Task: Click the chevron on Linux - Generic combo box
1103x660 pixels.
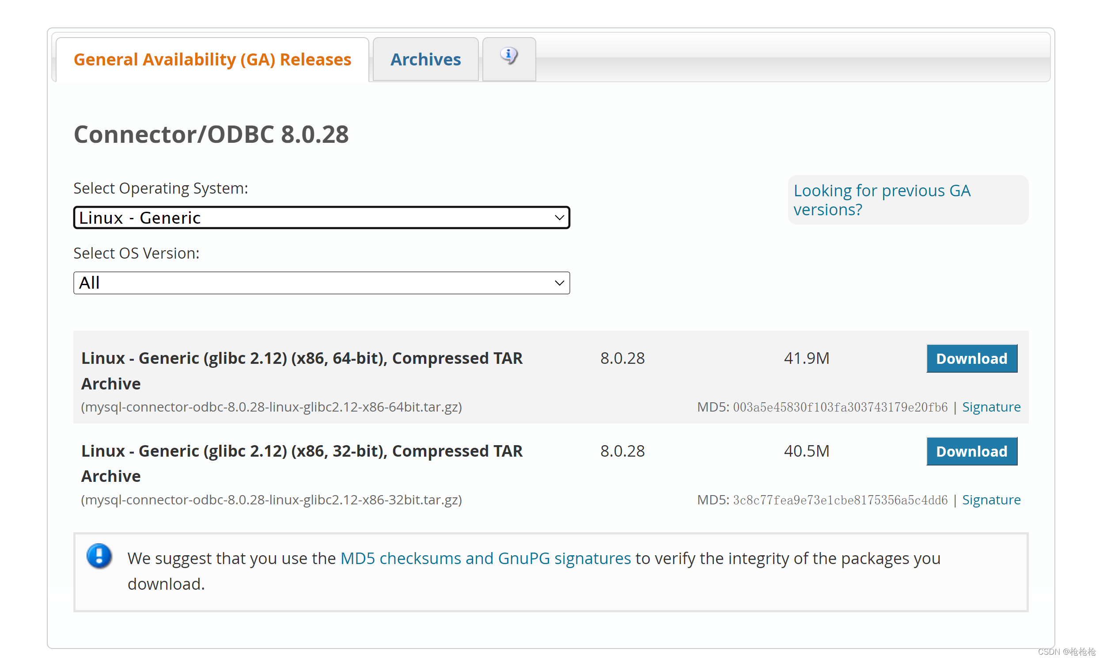Action: 559,217
